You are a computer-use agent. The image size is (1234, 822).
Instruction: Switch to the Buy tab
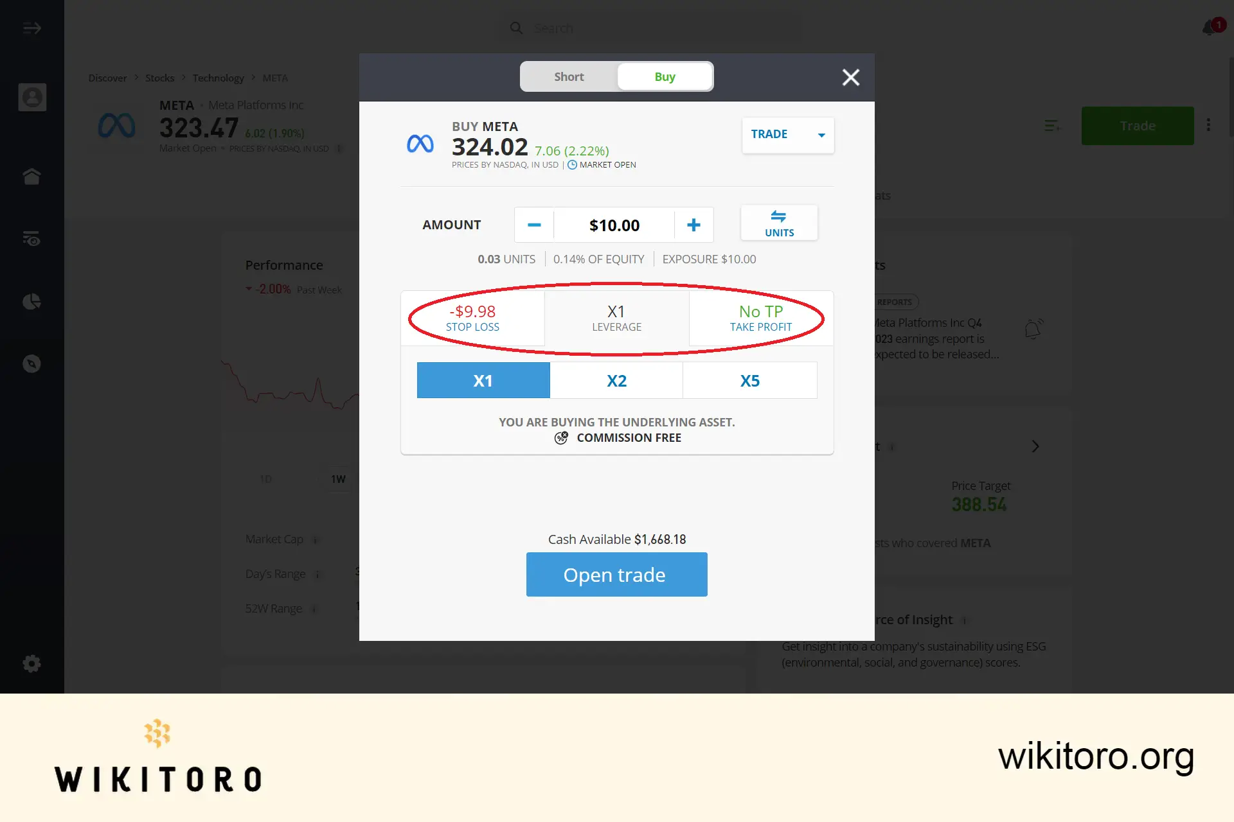click(x=665, y=76)
